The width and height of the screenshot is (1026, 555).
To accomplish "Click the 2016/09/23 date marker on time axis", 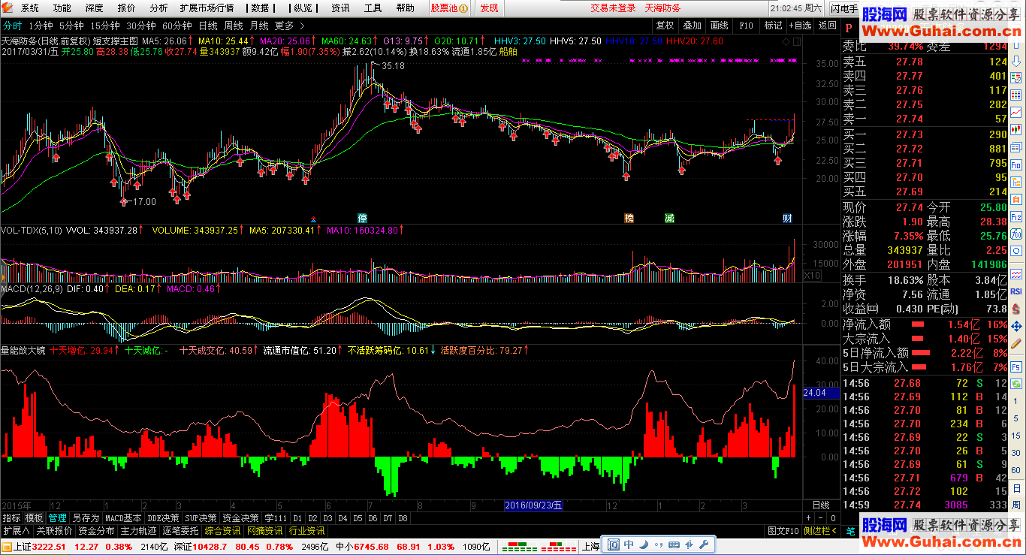I will pos(533,505).
